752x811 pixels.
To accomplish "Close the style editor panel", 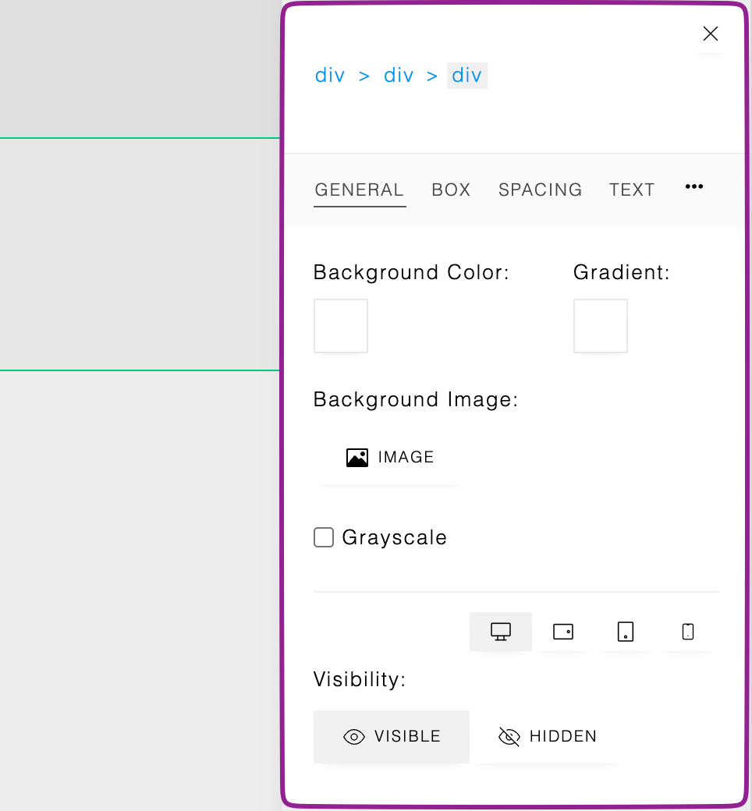I will [x=710, y=34].
